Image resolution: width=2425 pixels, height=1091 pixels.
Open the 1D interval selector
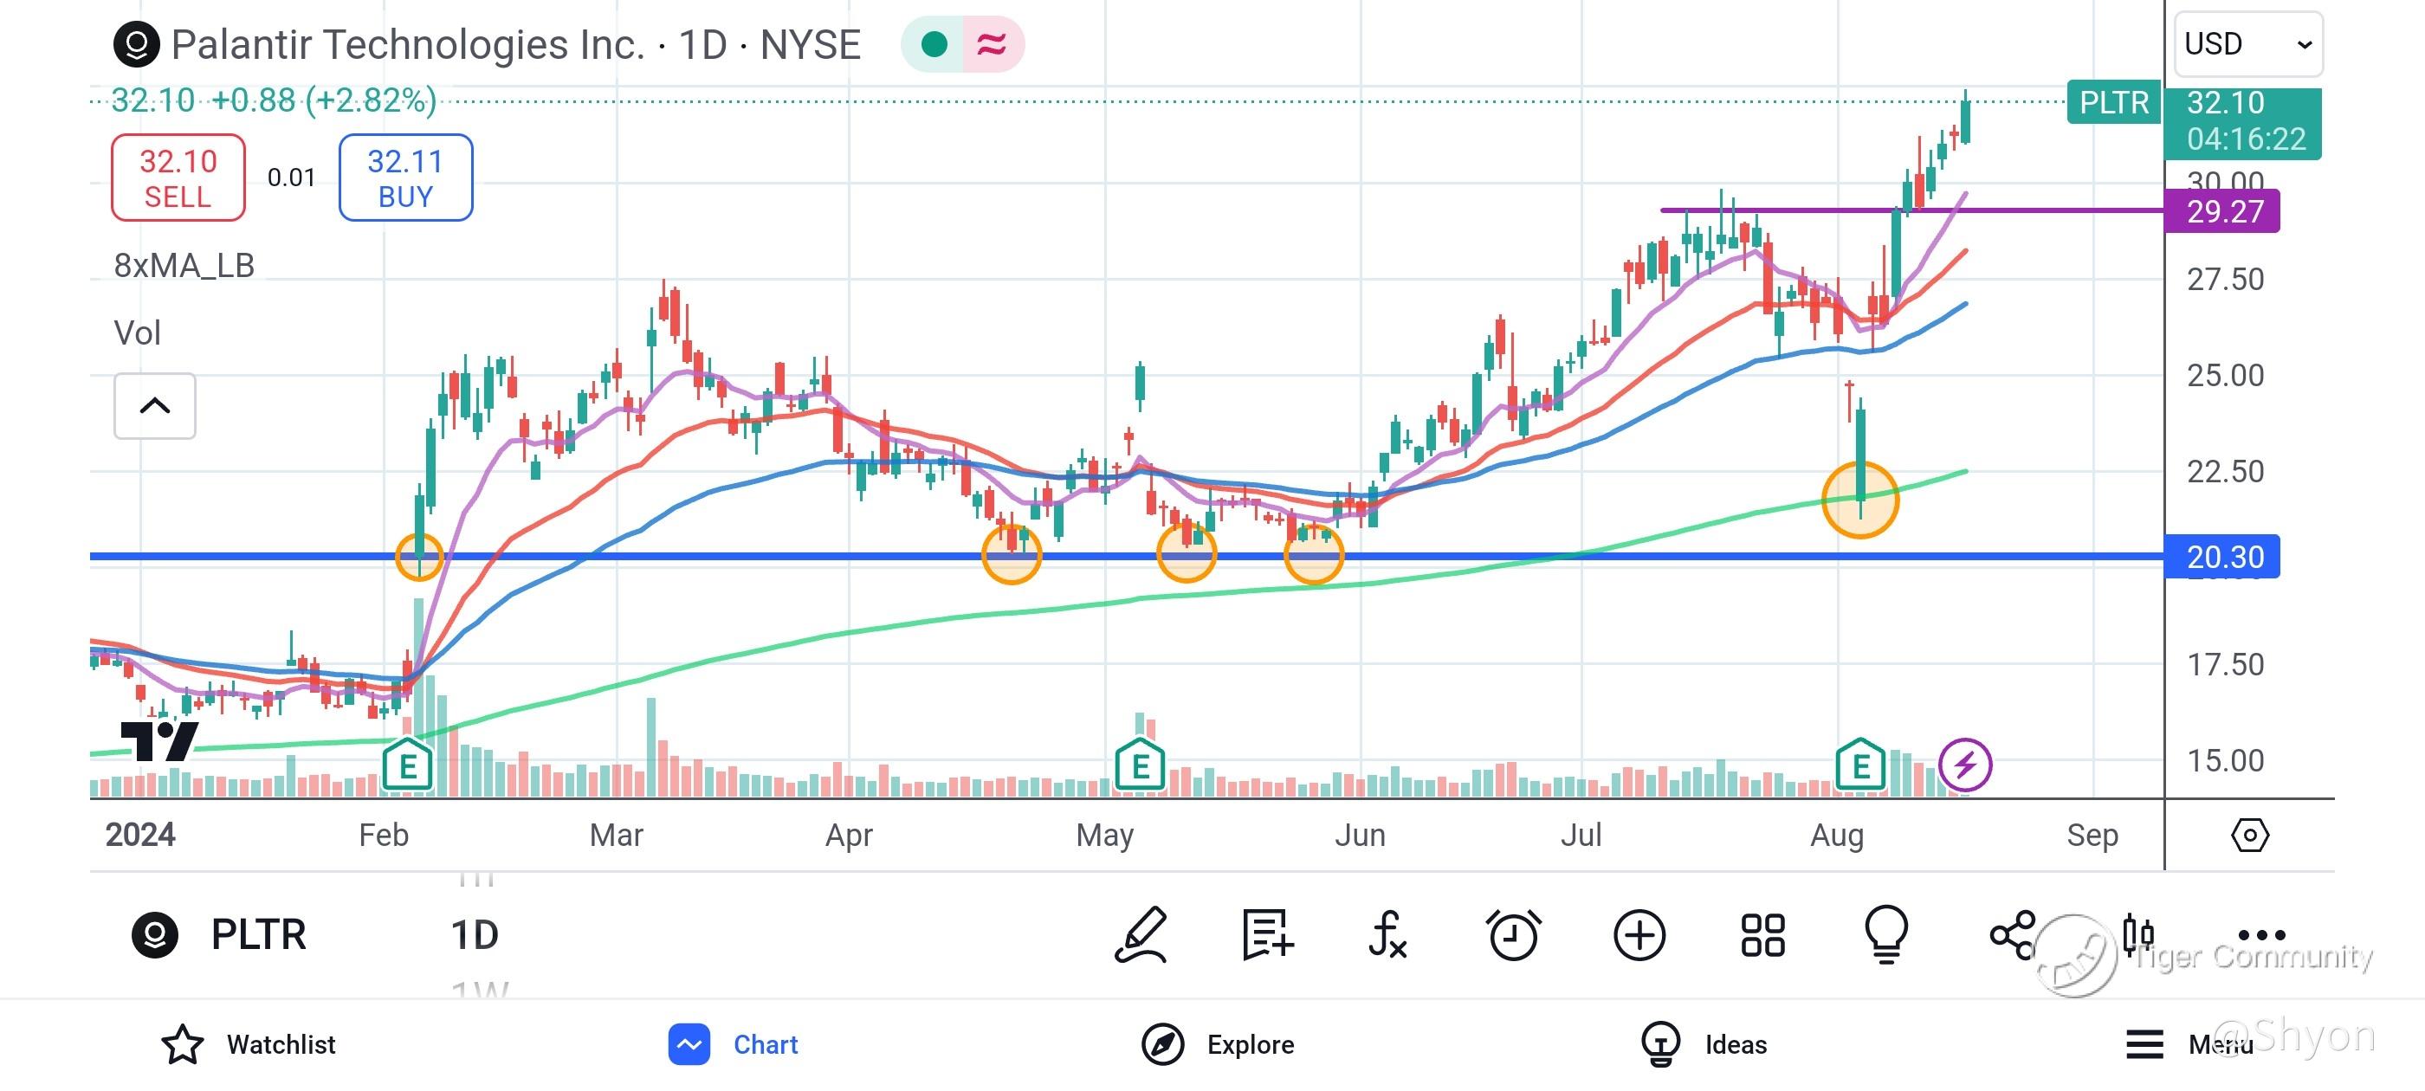tap(475, 935)
